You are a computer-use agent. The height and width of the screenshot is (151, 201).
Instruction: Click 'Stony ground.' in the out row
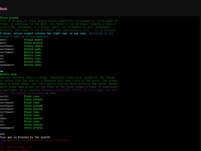(x=34, y=125)
